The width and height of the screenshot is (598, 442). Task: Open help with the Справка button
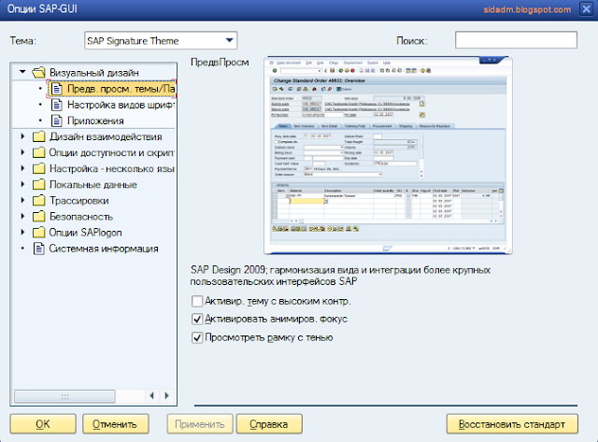click(x=269, y=424)
